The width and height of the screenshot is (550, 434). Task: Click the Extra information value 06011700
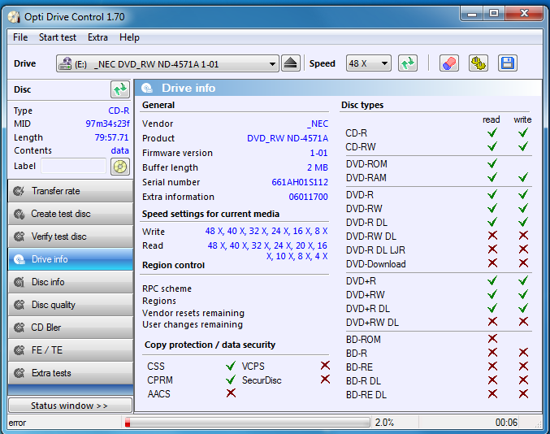click(309, 197)
